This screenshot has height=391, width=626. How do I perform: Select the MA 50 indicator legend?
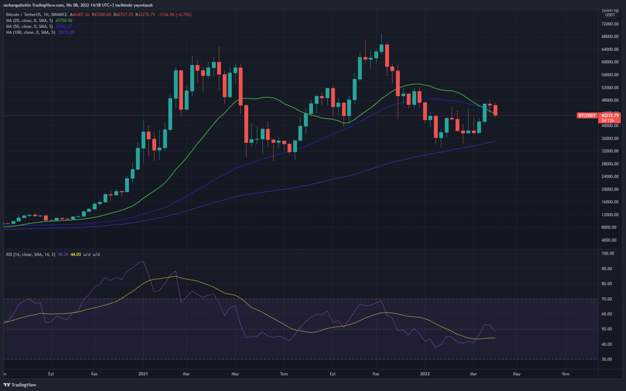click(x=30, y=26)
